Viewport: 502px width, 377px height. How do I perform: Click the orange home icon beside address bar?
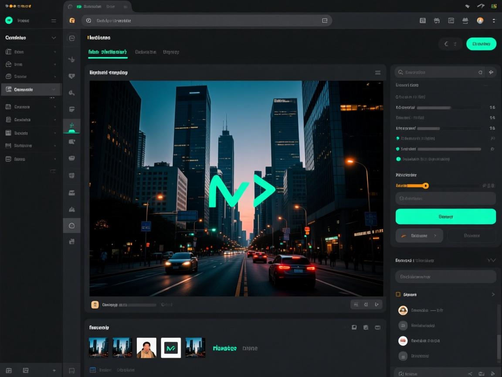(72, 21)
